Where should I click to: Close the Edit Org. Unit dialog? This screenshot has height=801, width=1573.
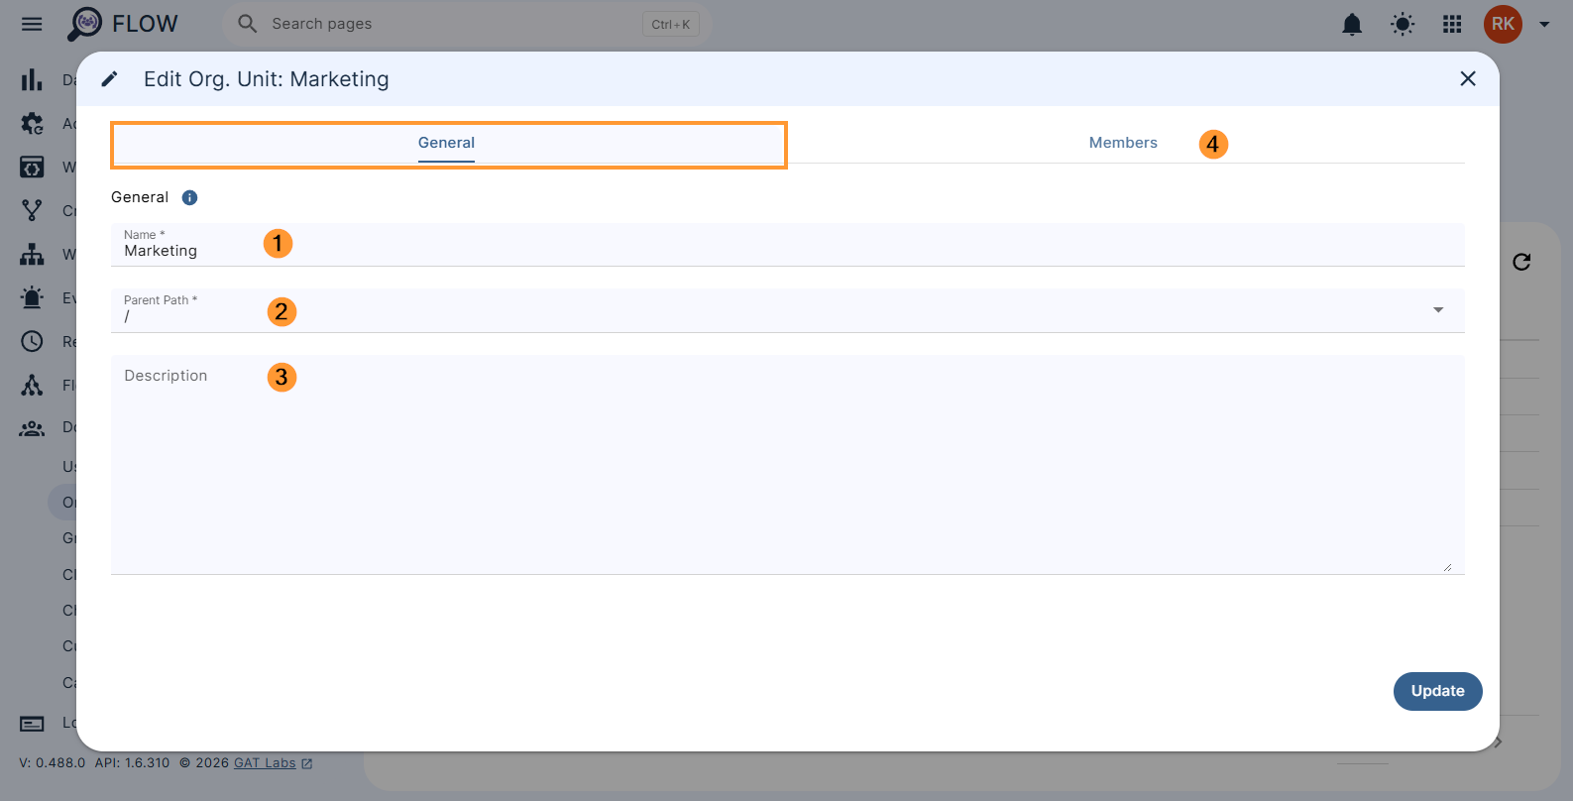(1468, 78)
